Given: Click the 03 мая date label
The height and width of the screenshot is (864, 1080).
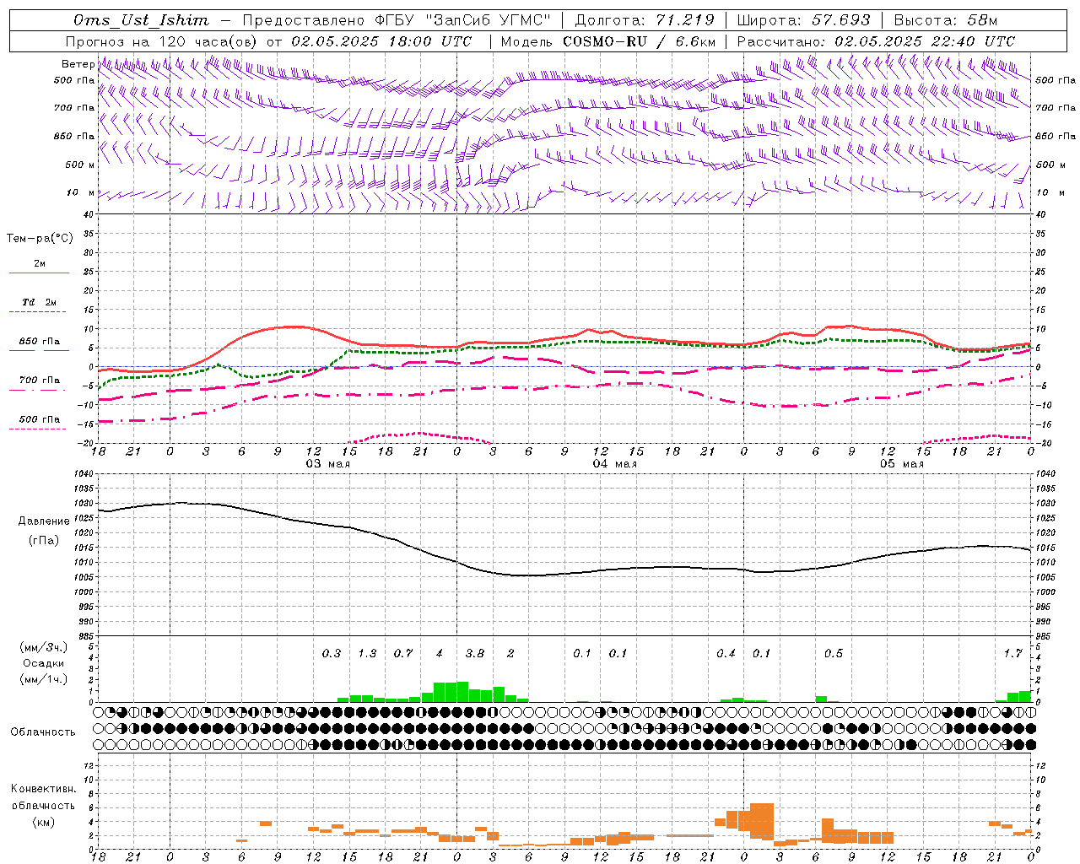Looking at the screenshot, I should pyautogui.click(x=327, y=464).
